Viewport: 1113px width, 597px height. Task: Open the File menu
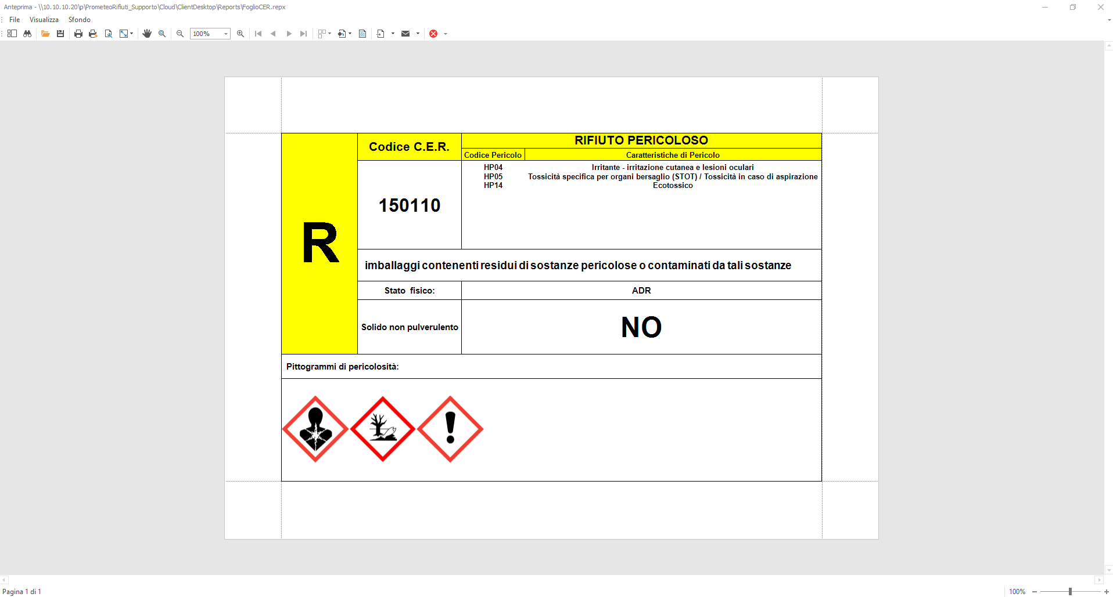click(15, 20)
